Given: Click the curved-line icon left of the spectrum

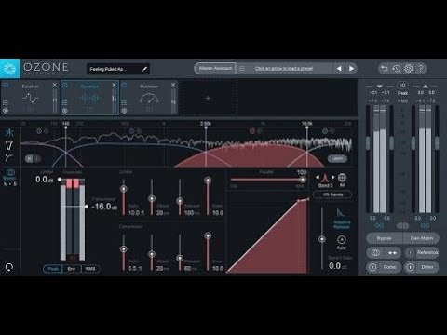Looking at the screenshot, I should [x=8, y=157].
